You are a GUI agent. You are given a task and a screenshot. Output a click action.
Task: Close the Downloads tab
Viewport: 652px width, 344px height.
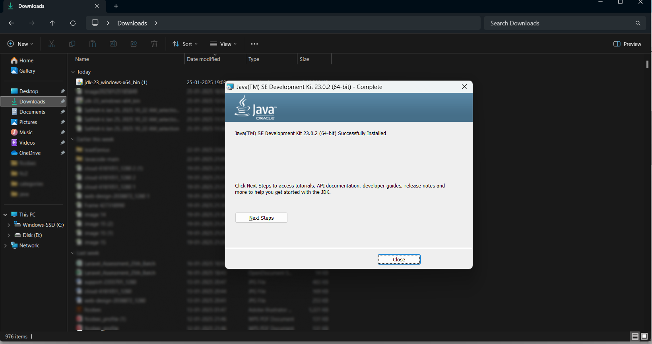pyautogui.click(x=97, y=6)
